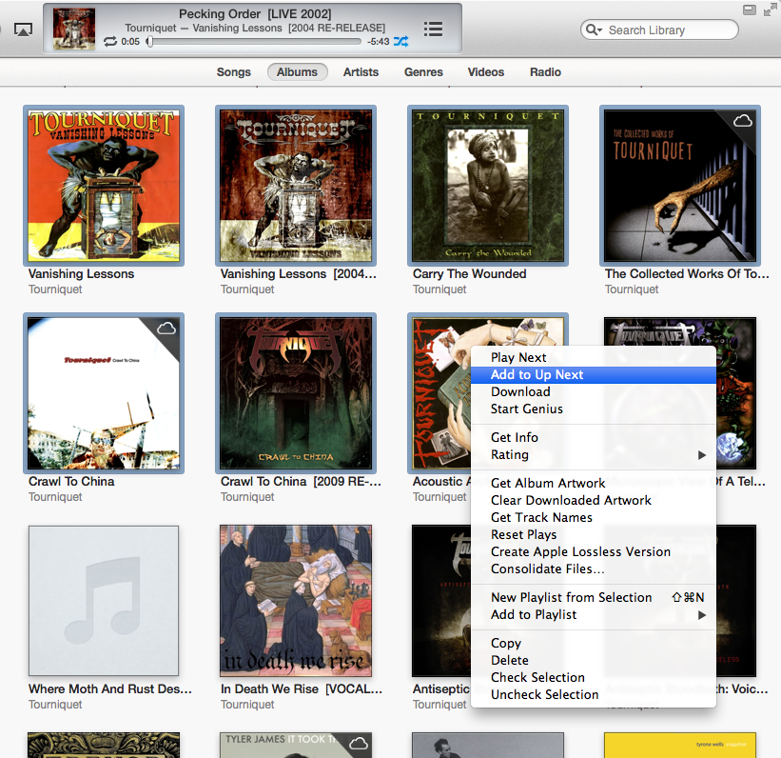Expand the Rating submenu
The image size is (781, 758).
click(x=594, y=455)
